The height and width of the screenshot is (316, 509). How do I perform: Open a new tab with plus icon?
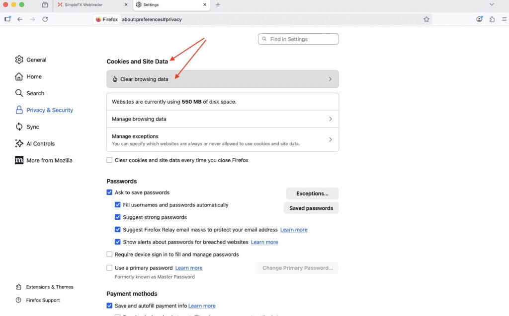[x=218, y=5]
